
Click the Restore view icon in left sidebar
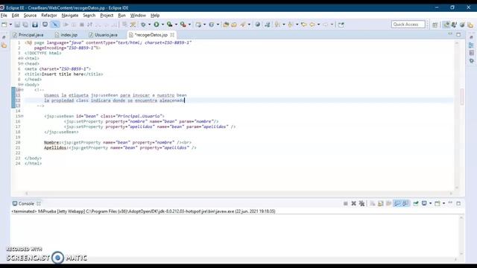4,37
